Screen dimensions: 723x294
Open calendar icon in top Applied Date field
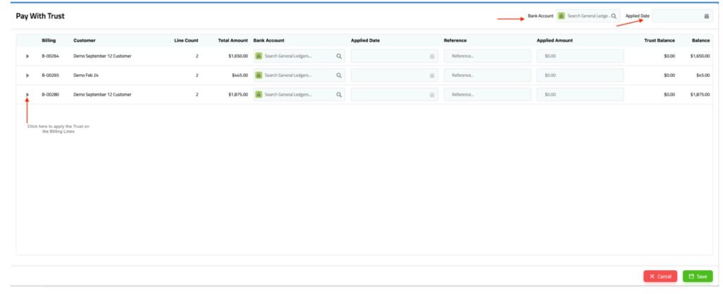point(706,16)
